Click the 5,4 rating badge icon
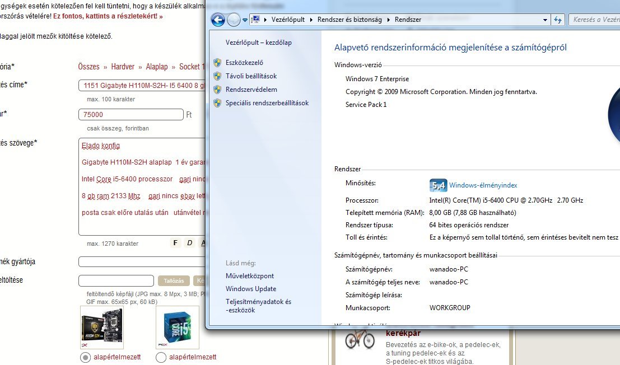Viewport: 620px width, 365px height. pyautogui.click(x=438, y=185)
